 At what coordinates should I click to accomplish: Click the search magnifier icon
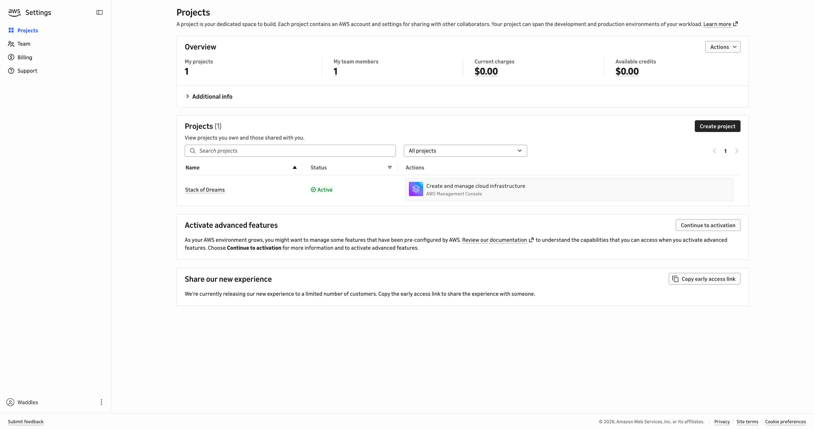click(193, 151)
